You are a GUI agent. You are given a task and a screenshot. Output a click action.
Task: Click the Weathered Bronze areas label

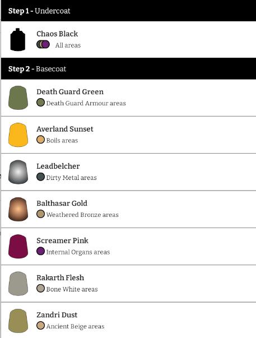click(82, 215)
